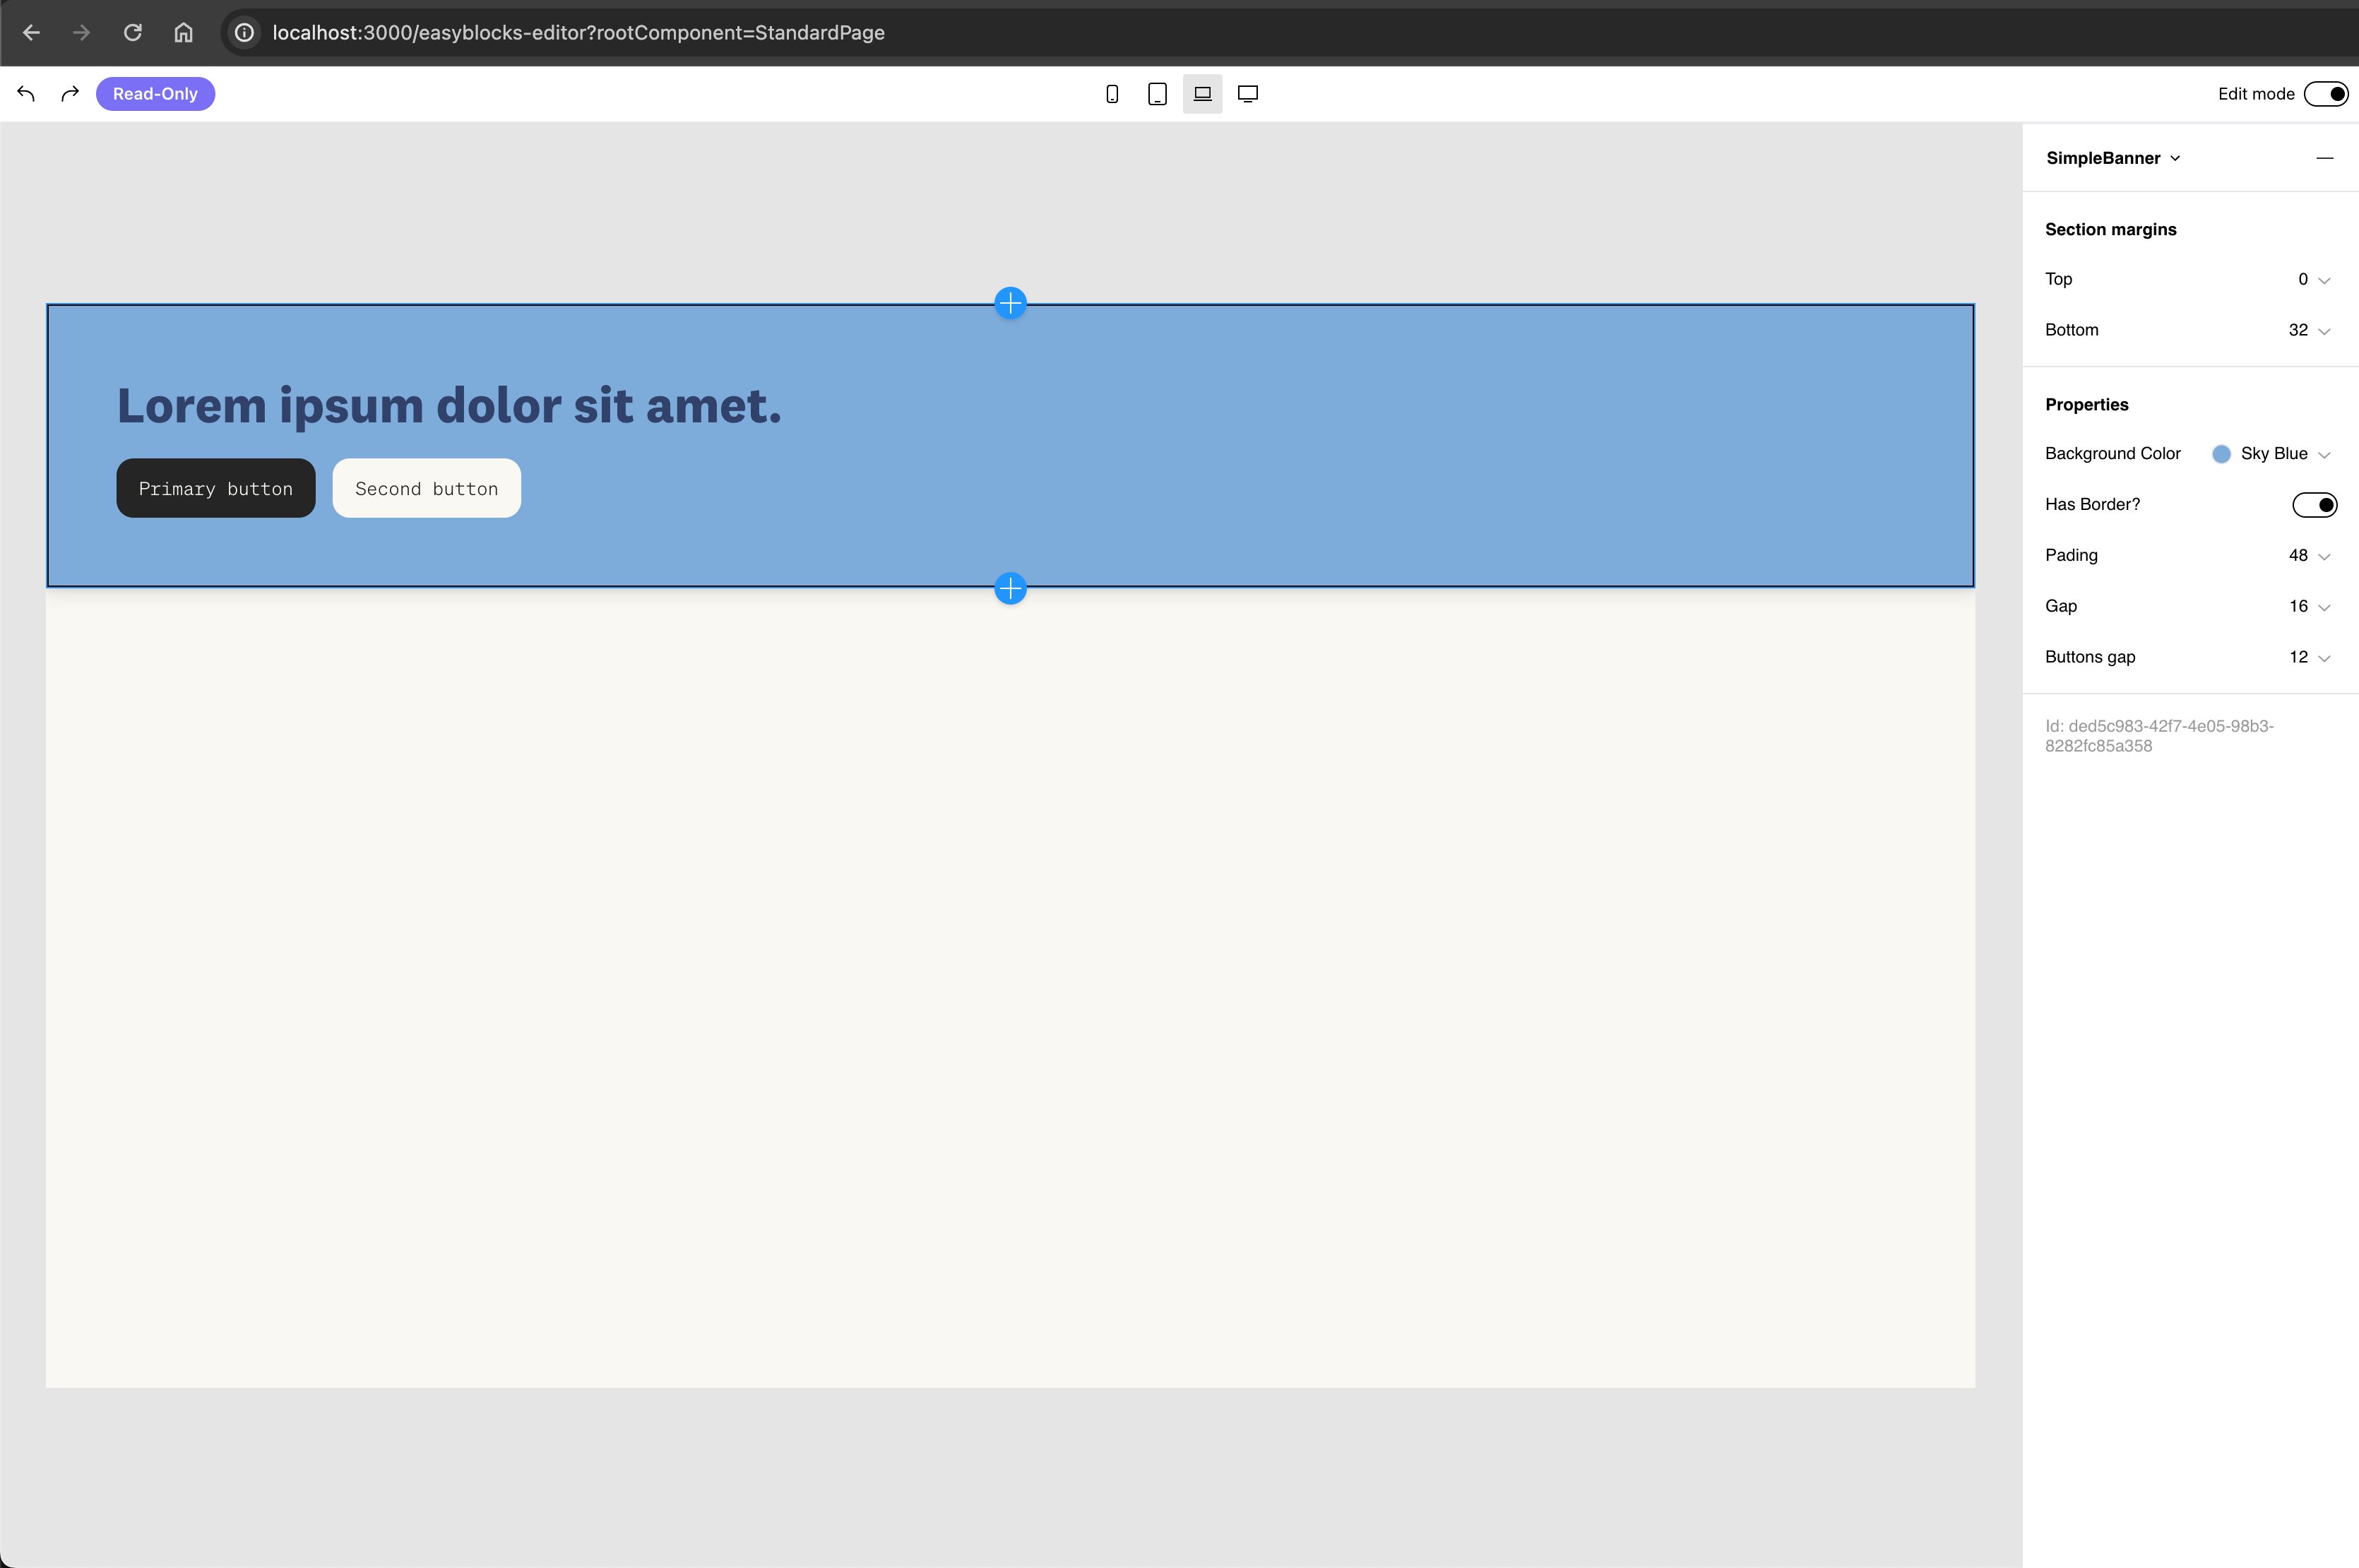Click the Second button in banner

[426, 489]
